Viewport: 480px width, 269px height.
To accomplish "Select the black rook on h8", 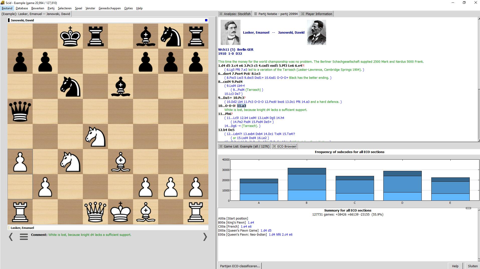I will point(196,36).
